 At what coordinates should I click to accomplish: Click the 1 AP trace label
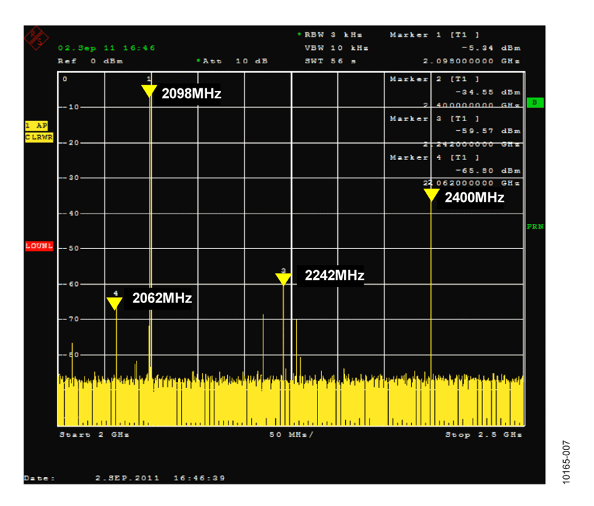pos(36,125)
